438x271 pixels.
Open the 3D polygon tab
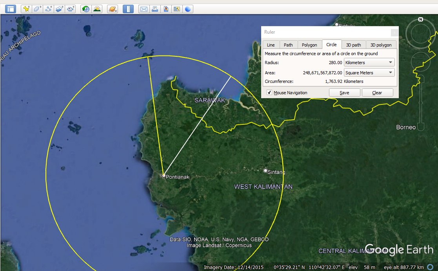click(x=381, y=45)
